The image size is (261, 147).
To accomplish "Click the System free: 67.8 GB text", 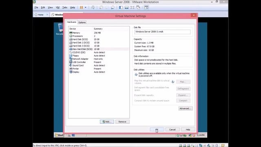I will [x=144, y=47].
